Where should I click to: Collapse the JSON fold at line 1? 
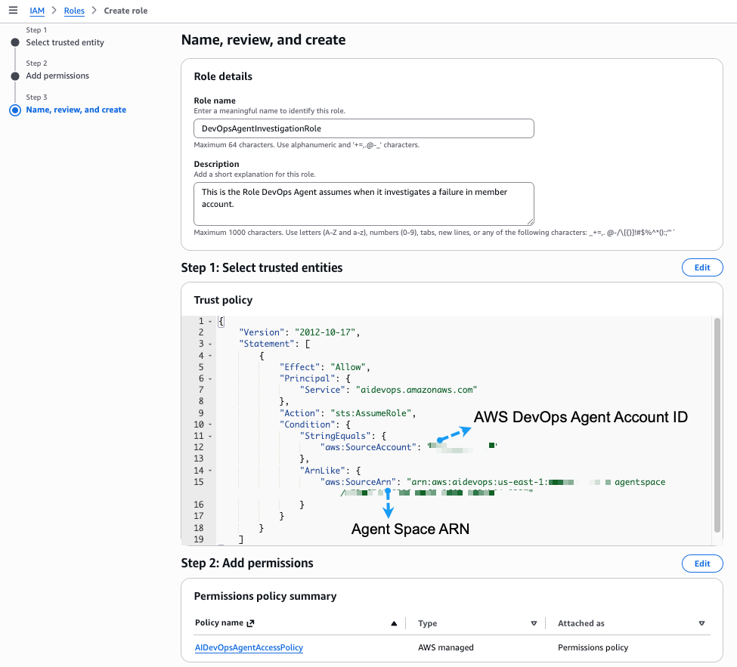coord(210,322)
